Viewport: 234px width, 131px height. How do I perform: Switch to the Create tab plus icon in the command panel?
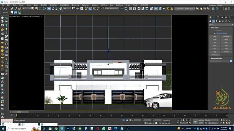pyautogui.click(x=211, y=17)
